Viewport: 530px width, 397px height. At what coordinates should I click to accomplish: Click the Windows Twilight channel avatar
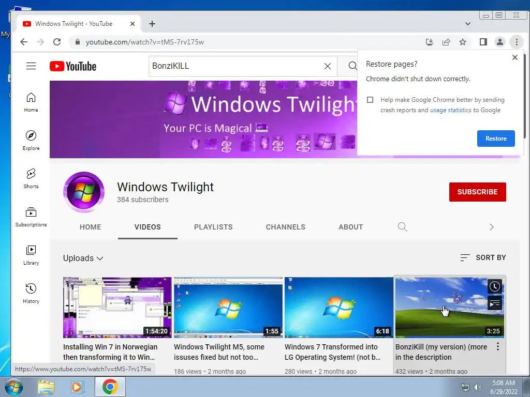point(83,192)
